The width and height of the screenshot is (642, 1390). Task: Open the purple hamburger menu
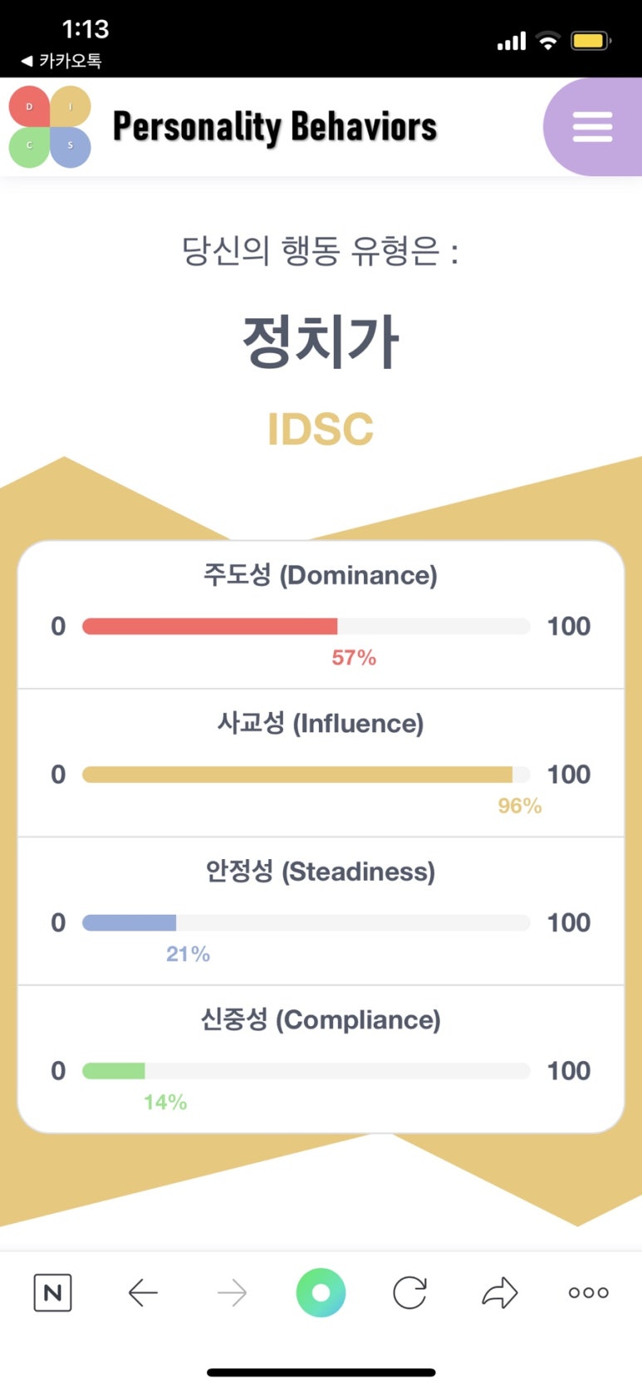[593, 127]
